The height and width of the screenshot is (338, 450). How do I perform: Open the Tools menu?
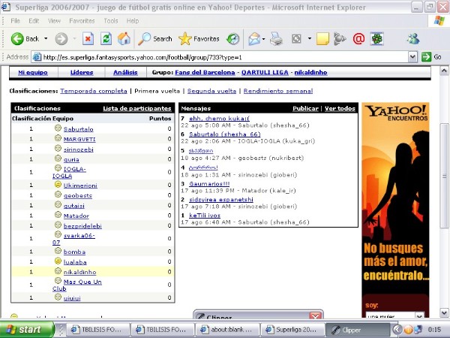(x=111, y=21)
